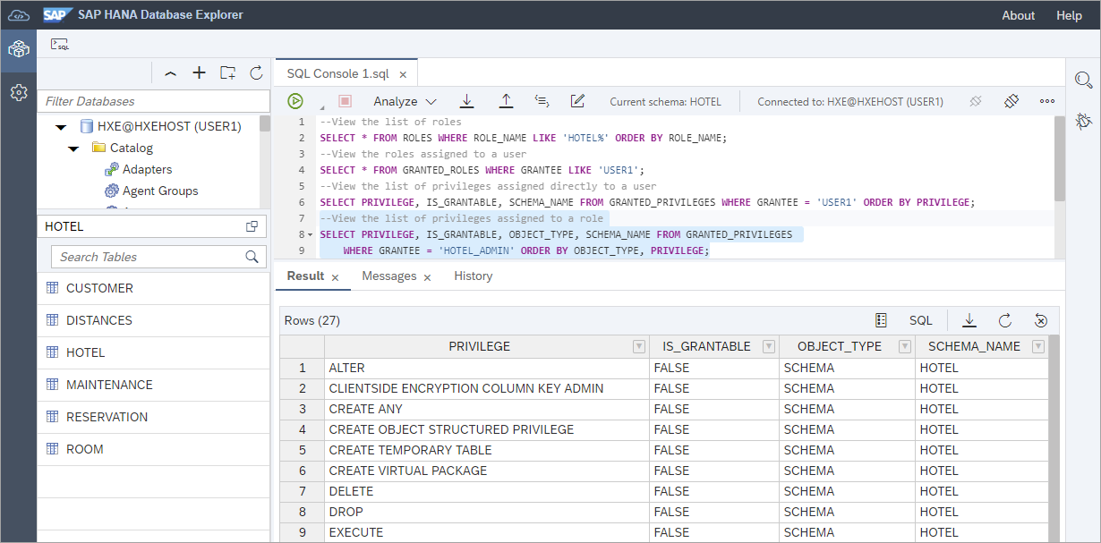Image resolution: width=1101 pixels, height=543 pixels.
Task: Click the upload/import file toolbar icon
Action: pos(506,102)
